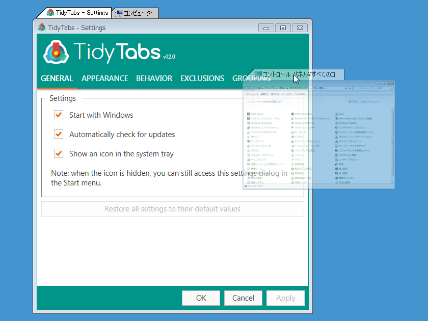Screen dimensions: 428x321
Task: Disable Automatically check for updates
Action: click(59, 135)
